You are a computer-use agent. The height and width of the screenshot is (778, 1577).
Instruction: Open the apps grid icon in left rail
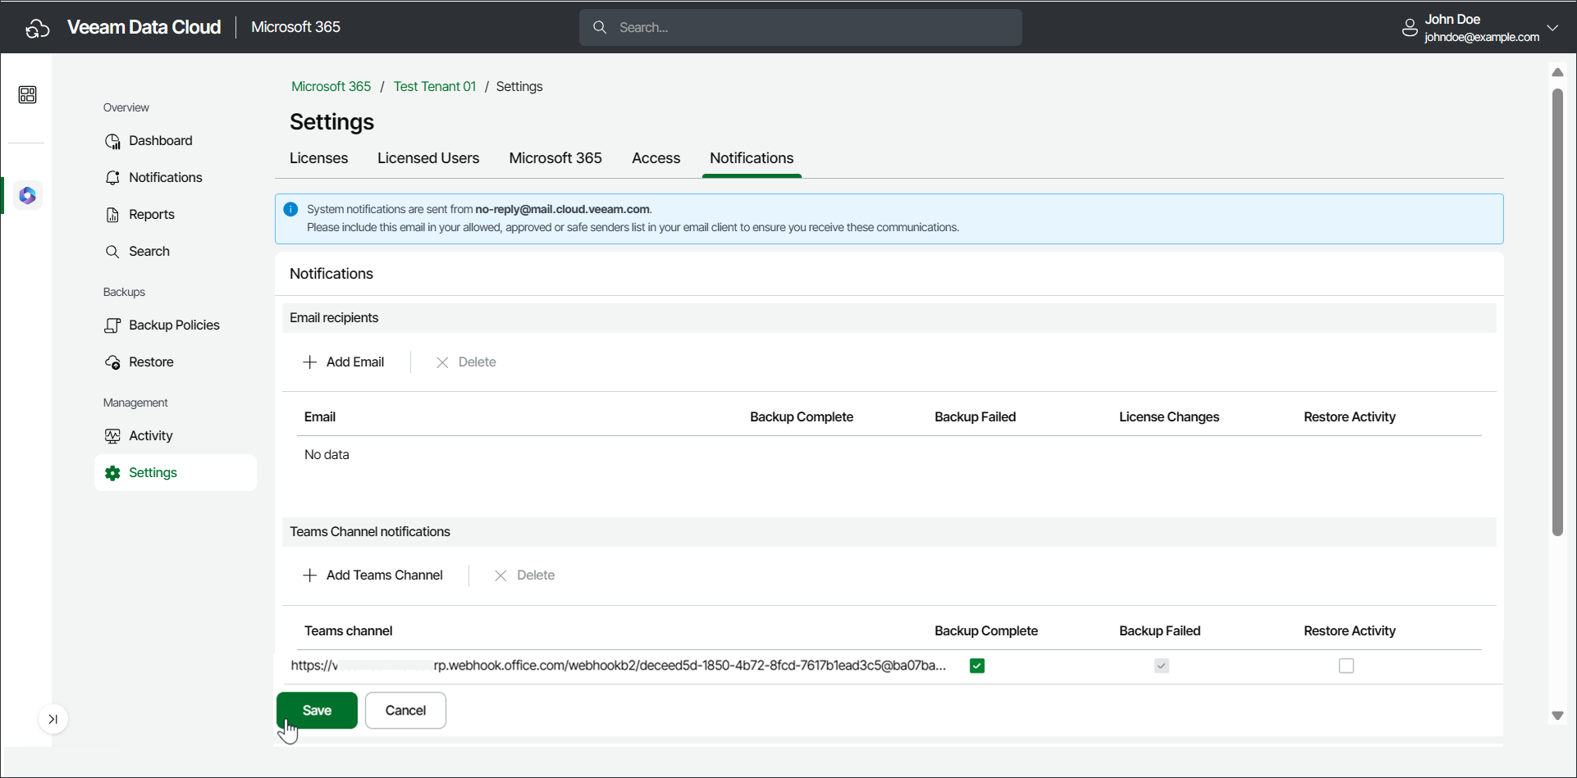pos(27,94)
